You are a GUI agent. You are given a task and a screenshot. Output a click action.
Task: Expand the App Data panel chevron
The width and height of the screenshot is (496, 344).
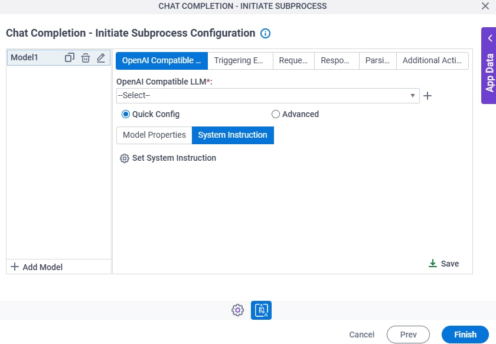(490, 38)
